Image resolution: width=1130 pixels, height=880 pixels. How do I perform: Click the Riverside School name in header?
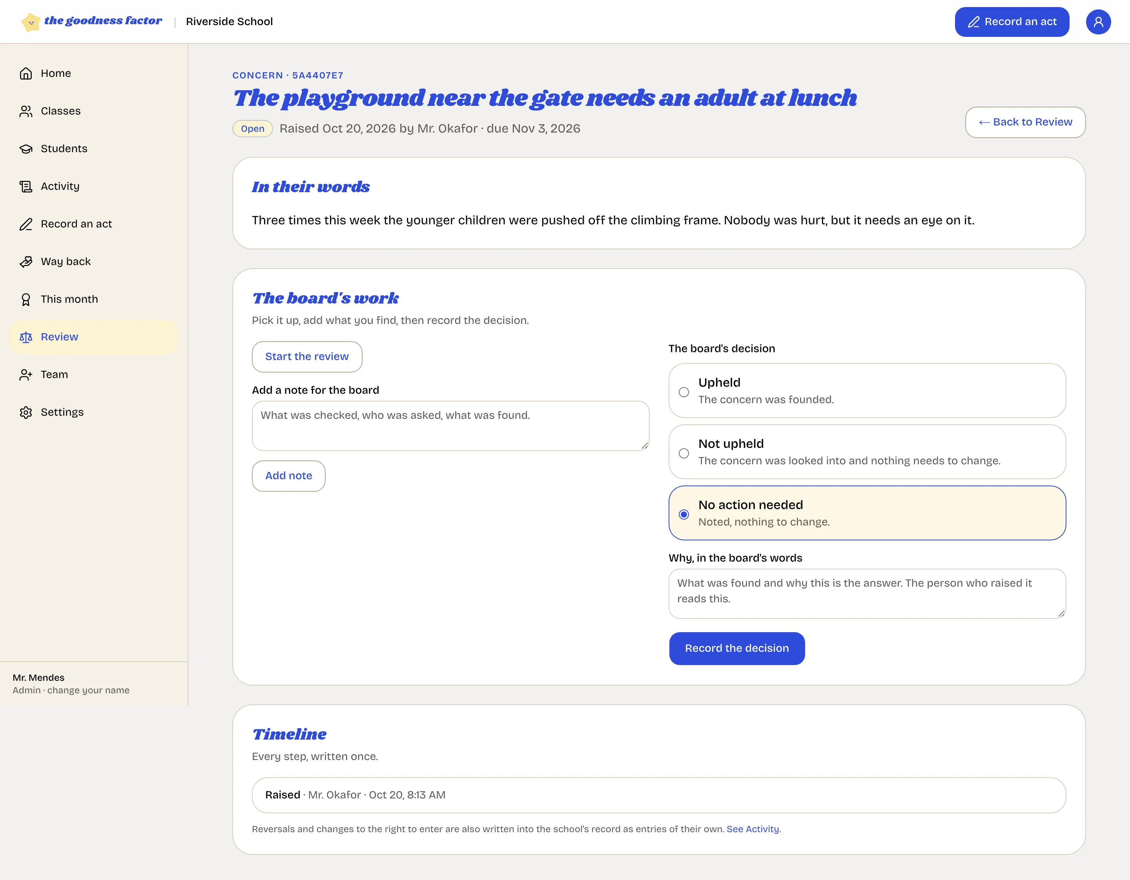pos(229,22)
